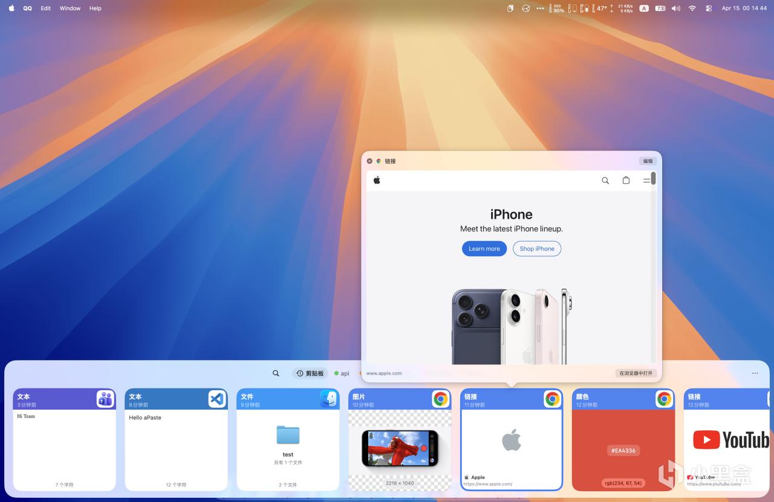Screen dimensions: 774x502
Task: Select the test folder file clip
Action: click(x=288, y=440)
